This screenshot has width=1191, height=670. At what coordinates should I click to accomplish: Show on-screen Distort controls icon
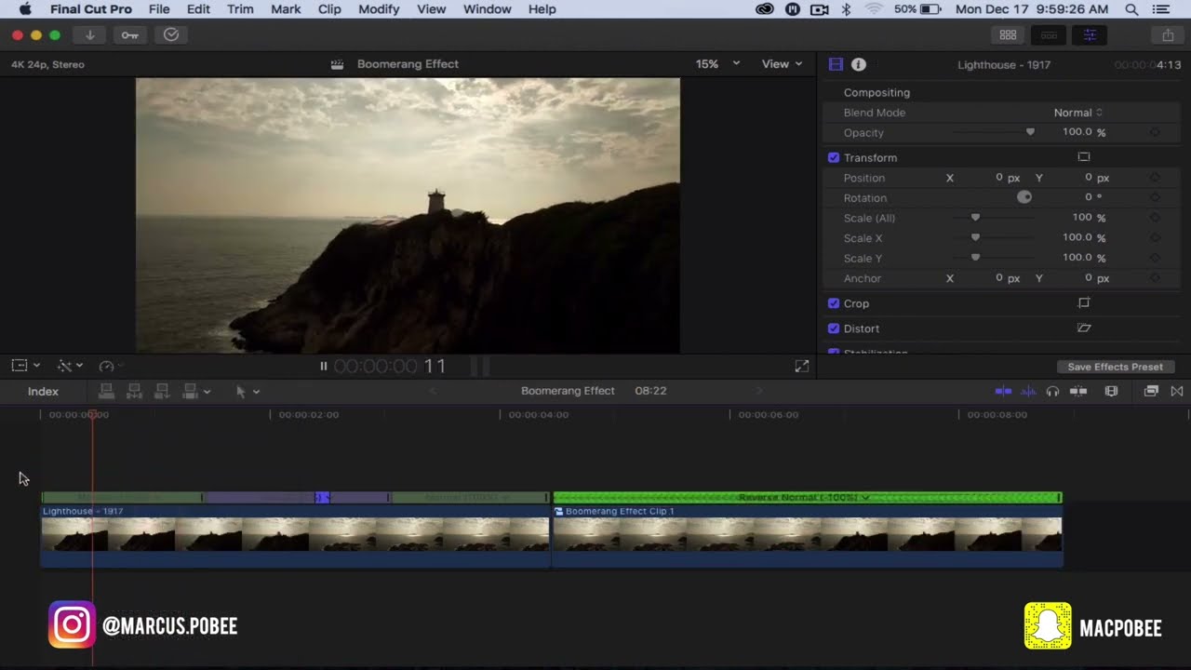pos(1084,328)
